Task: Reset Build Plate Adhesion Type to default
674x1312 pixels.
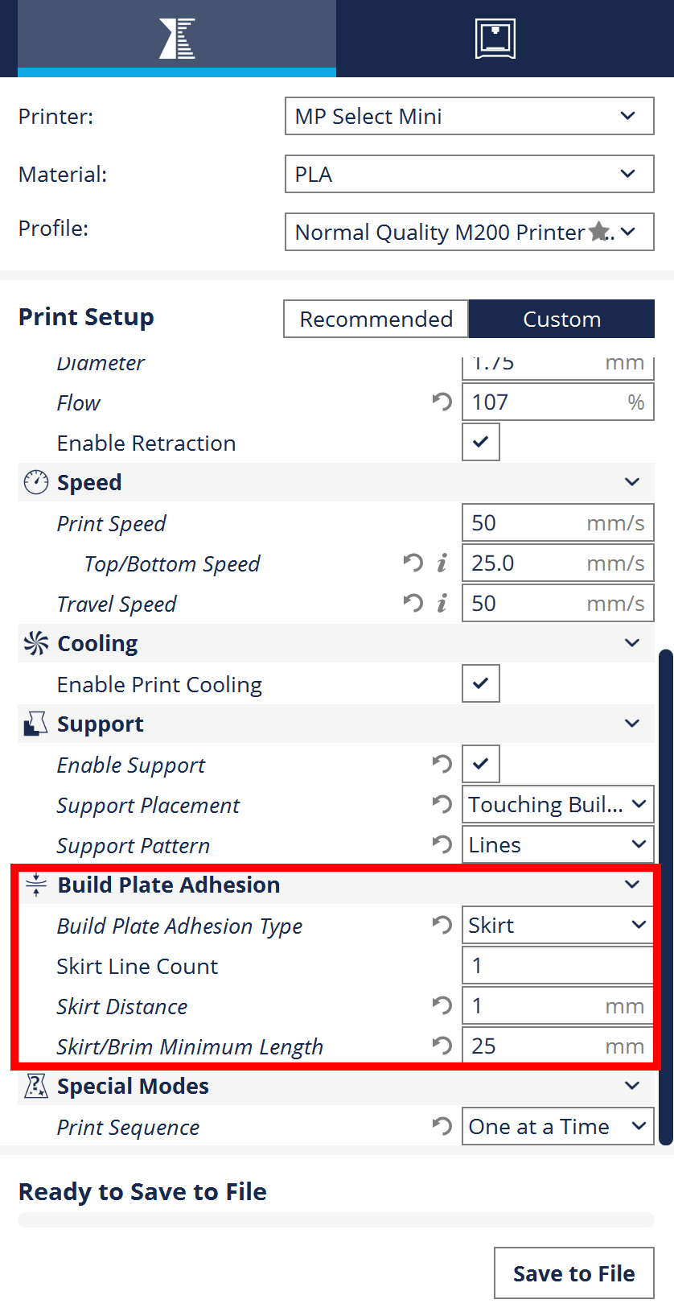Action: pos(442,925)
